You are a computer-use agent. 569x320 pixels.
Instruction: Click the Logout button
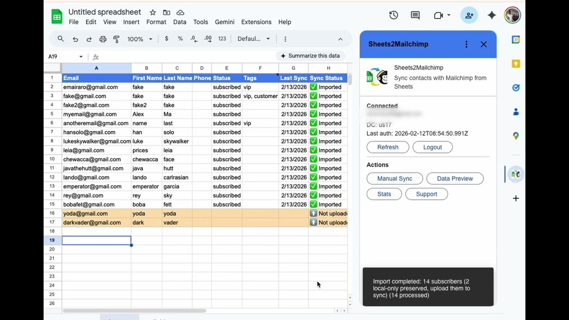tap(433, 147)
